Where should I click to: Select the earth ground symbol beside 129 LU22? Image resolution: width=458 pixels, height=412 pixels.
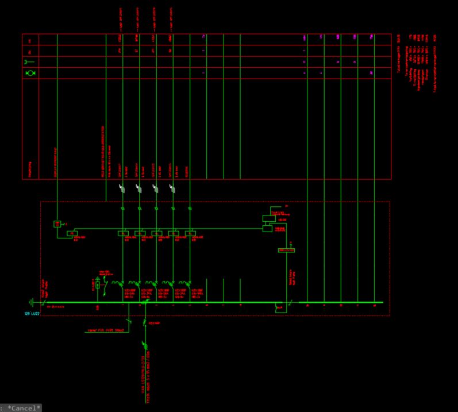[x=31, y=302]
